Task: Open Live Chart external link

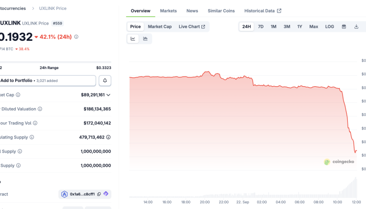Action: [x=192, y=27]
